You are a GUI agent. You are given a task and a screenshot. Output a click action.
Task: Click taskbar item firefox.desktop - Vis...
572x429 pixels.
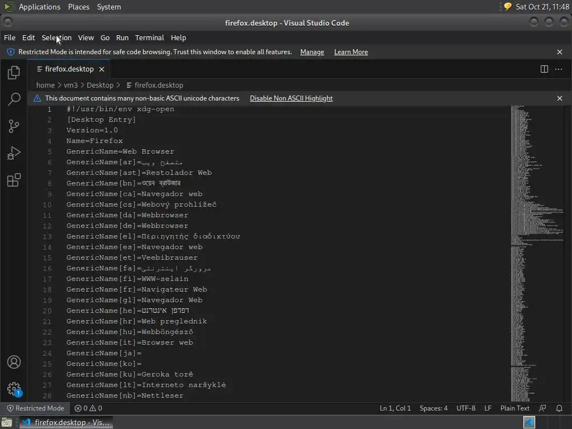(66, 422)
